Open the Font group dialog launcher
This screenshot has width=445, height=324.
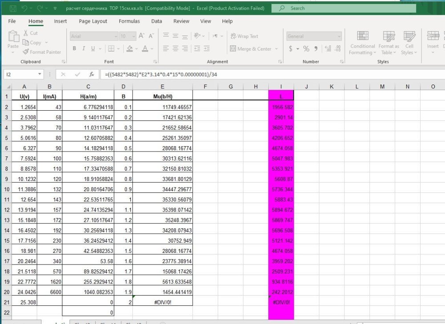point(155,61)
